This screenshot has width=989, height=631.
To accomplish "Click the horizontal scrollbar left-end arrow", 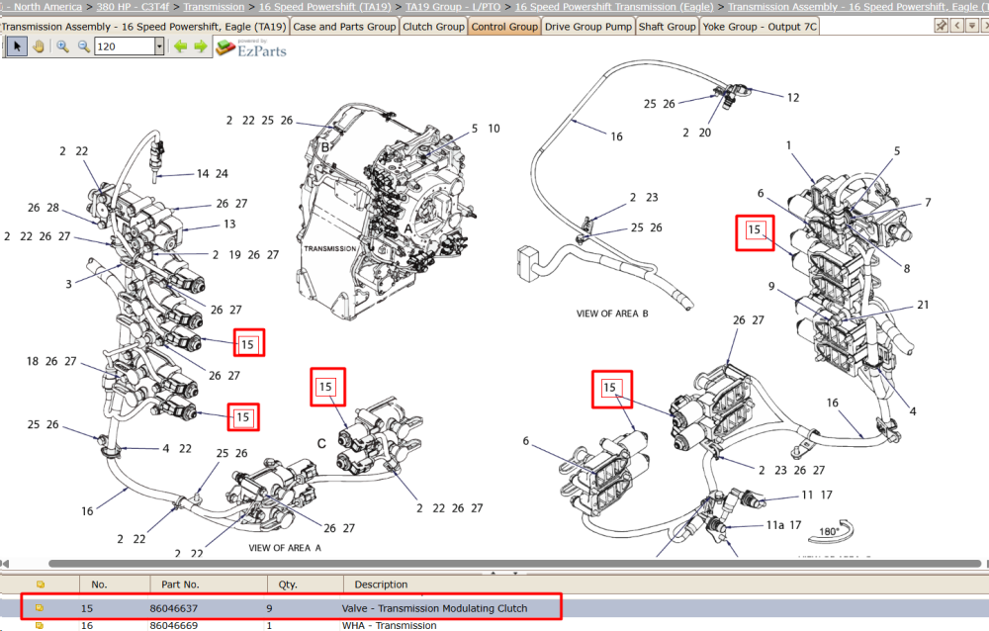I will [x=4, y=564].
